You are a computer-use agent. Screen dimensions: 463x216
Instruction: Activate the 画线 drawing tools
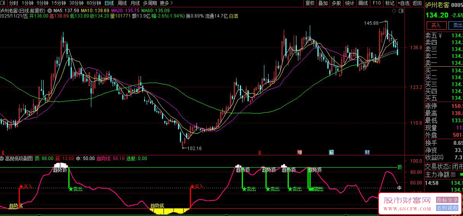click(363, 3)
